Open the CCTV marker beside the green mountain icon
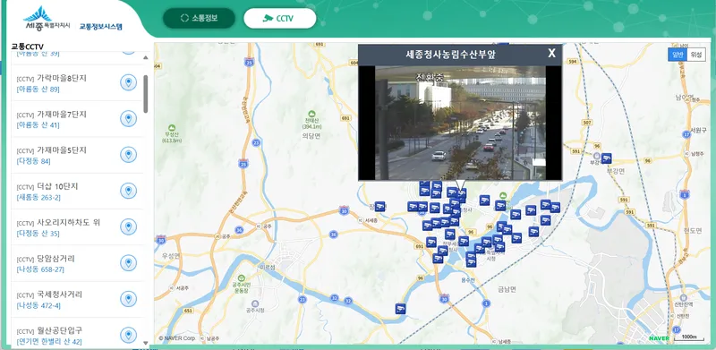 tap(500, 206)
